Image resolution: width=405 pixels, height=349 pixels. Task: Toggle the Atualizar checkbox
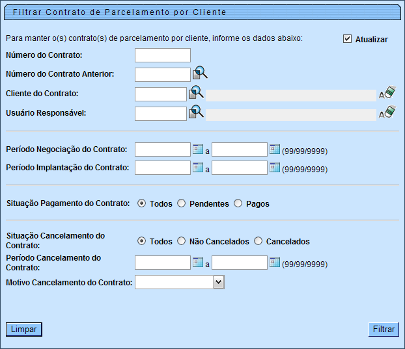[347, 39]
